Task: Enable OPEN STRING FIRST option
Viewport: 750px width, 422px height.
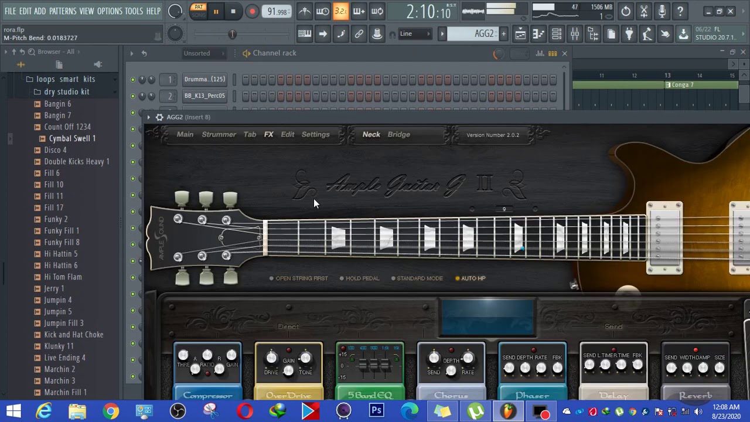Action: [x=299, y=278]
